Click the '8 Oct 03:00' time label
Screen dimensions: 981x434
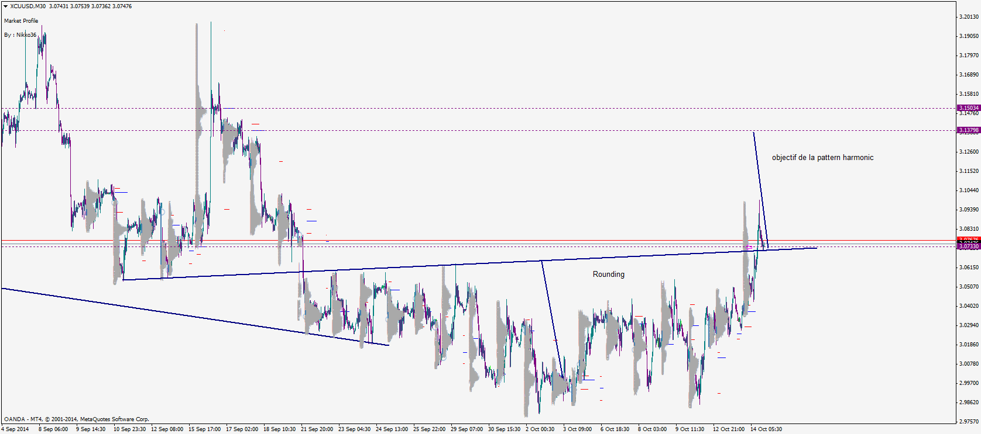click(652, 429)
